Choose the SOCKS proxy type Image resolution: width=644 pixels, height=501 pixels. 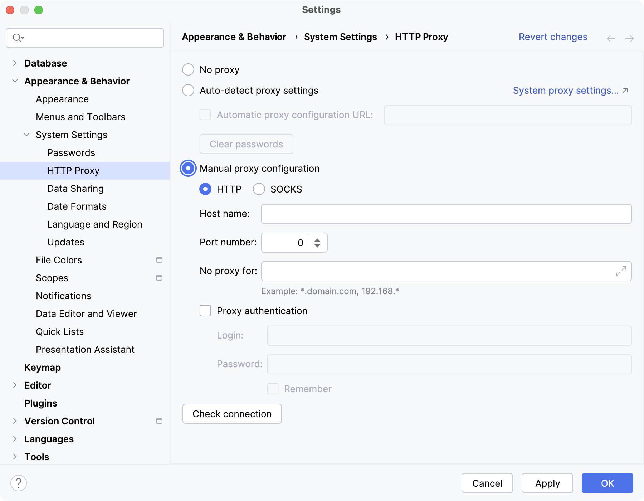(259, 189)
